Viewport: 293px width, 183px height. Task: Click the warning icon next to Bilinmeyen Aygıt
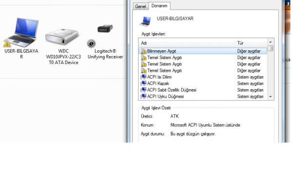click(x=144, y=51)
